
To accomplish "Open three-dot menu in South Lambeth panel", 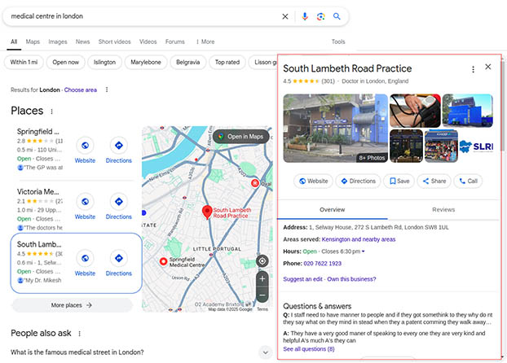I will [x=473, y=69].
